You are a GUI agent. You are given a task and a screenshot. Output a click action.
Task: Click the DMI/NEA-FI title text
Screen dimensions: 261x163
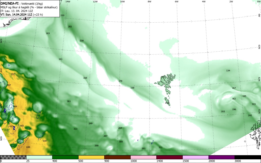(x=10, y=3)
